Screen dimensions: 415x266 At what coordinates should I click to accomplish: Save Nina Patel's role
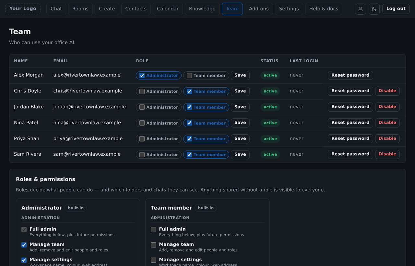pyautogui.click(x=240, y=123)
